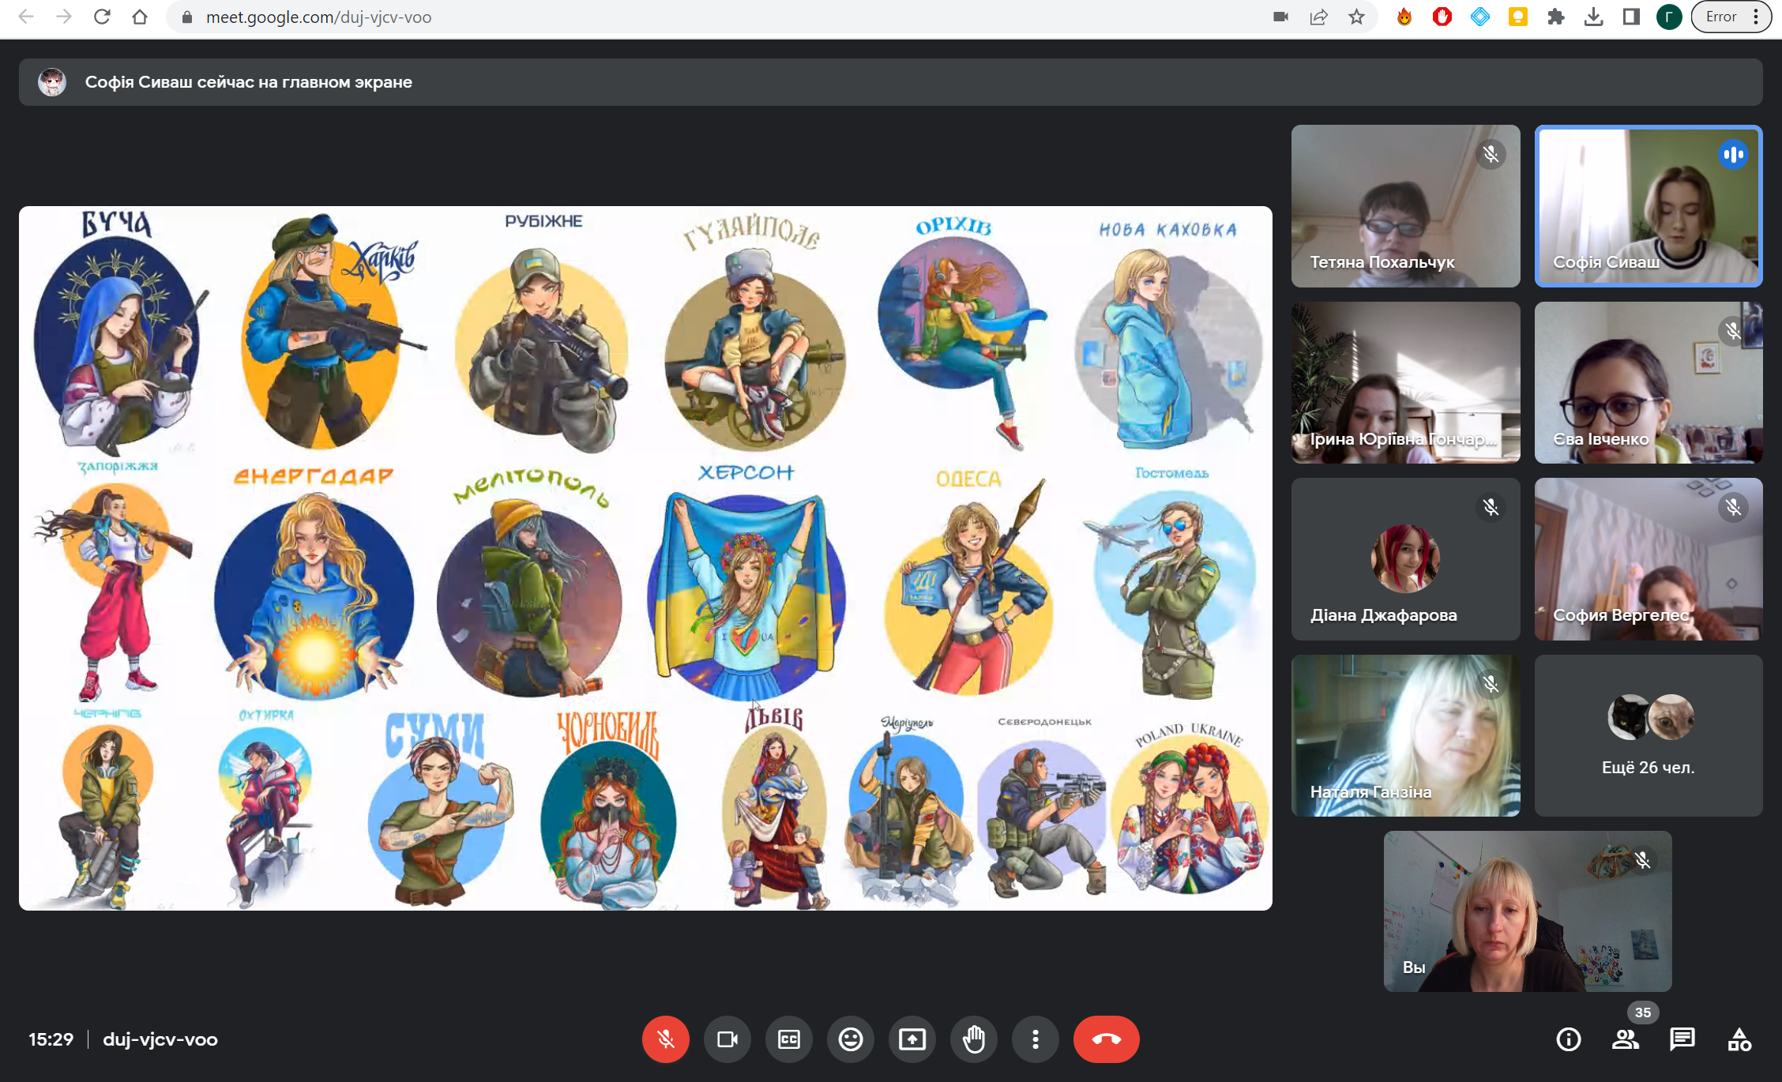
Task: Open camera permission indicator in address bar
Action: click(1280, 17)
